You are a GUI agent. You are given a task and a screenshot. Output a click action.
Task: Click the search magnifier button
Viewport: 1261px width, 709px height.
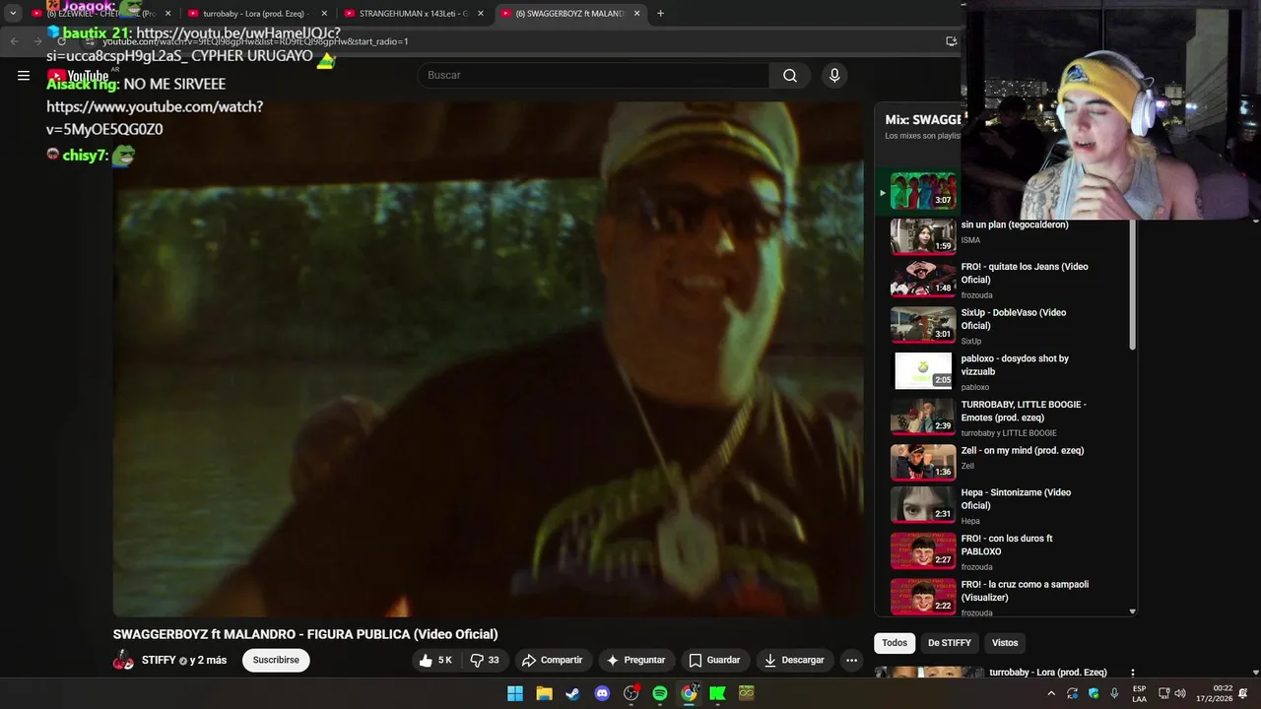click(790, 75)
